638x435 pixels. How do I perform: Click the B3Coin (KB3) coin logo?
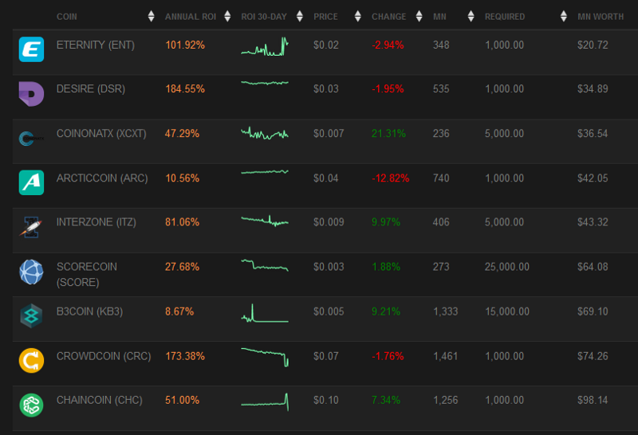[31, 316]
